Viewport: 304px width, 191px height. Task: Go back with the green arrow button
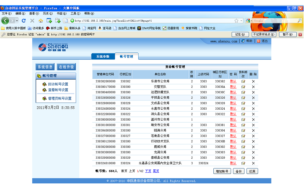[5, 20]
